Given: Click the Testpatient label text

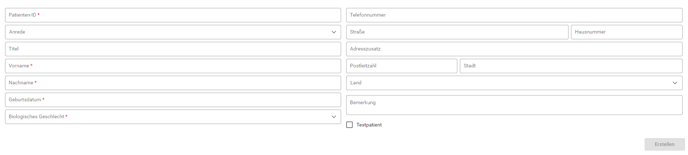Looking at the screenshot, I should (369, 125).
